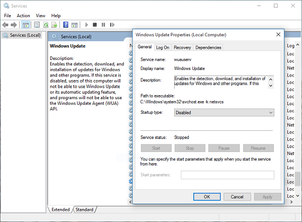Image resolution: width=302 pixels, height=222 pixels.
Task: Click the Start parameters input field
Action: click(x=228, y=175)
